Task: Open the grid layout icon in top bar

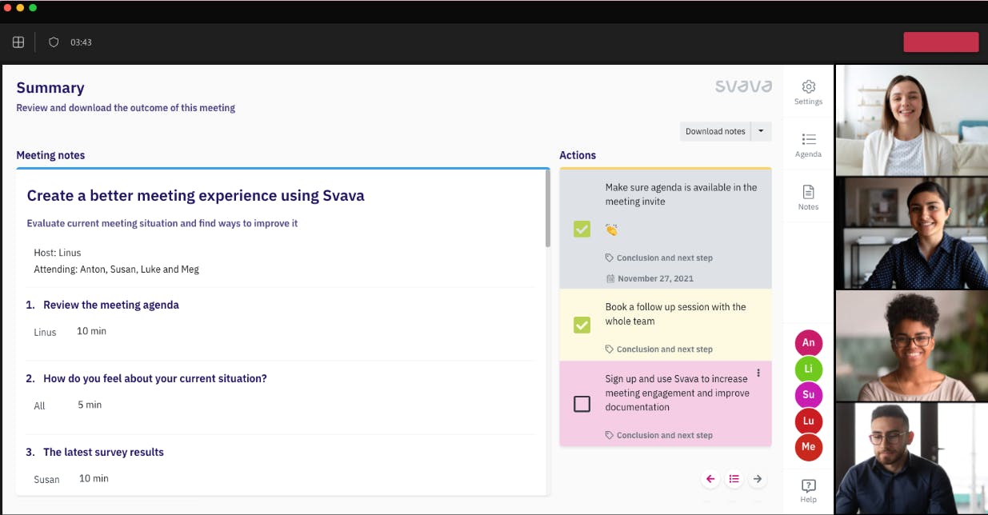Action: [18, 42]
